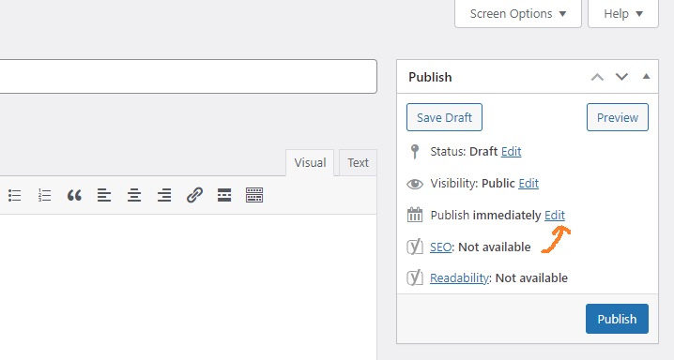Image resolution: width=674 pixels, height=360 pixels.
Task: Insert a bulleted list
Action: 15,195
